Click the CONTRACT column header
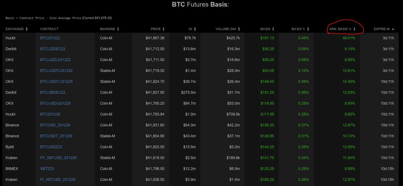The width and height of the screenshot is (403, 186). point(49,29)
